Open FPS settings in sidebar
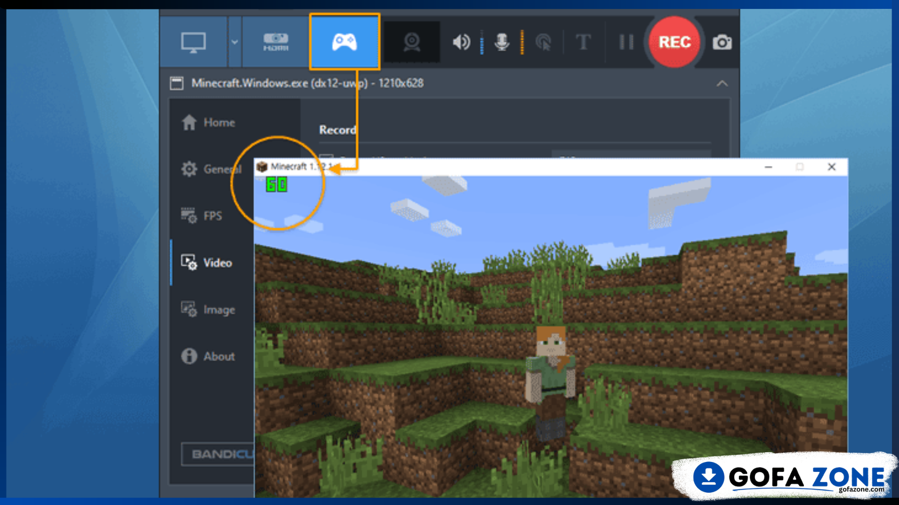Image resolution: width=899 pixels, height=505 pixels. [202, 216]
